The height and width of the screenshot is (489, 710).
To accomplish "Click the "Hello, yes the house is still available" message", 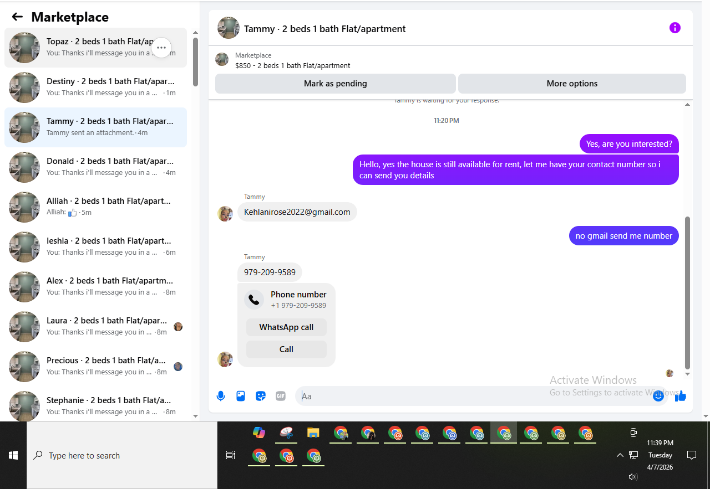I will (x=516, y=169).
